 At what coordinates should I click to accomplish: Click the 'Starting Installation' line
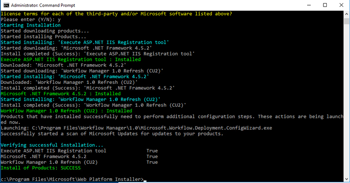(x=31, y=25)
